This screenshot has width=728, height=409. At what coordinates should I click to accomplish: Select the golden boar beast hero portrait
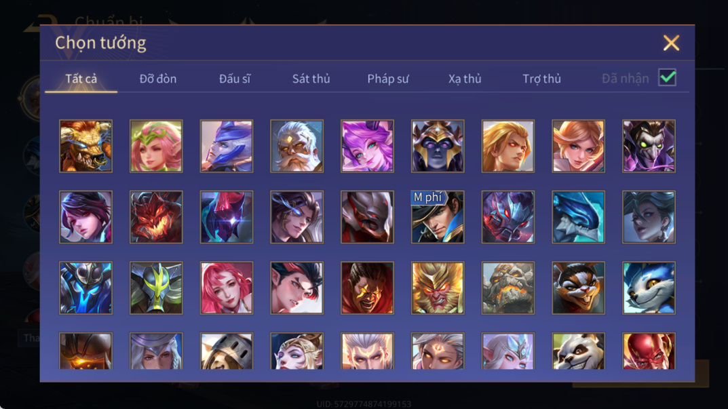tap(86, 147)
